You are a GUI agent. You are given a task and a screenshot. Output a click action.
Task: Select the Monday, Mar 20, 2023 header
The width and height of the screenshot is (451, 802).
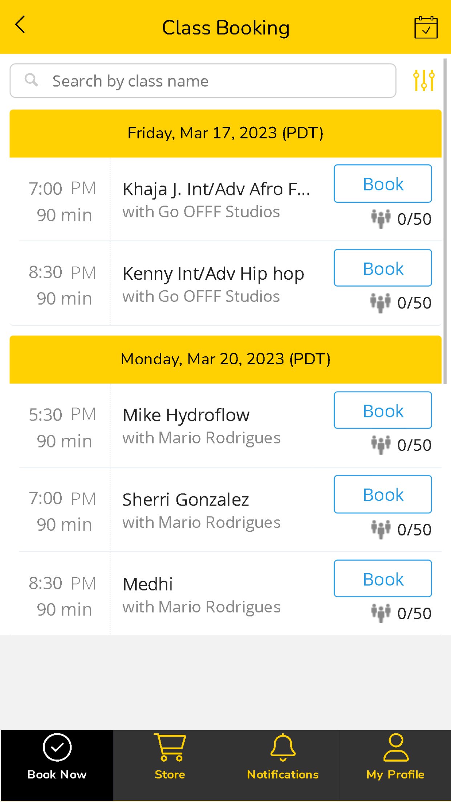[225, 359]
